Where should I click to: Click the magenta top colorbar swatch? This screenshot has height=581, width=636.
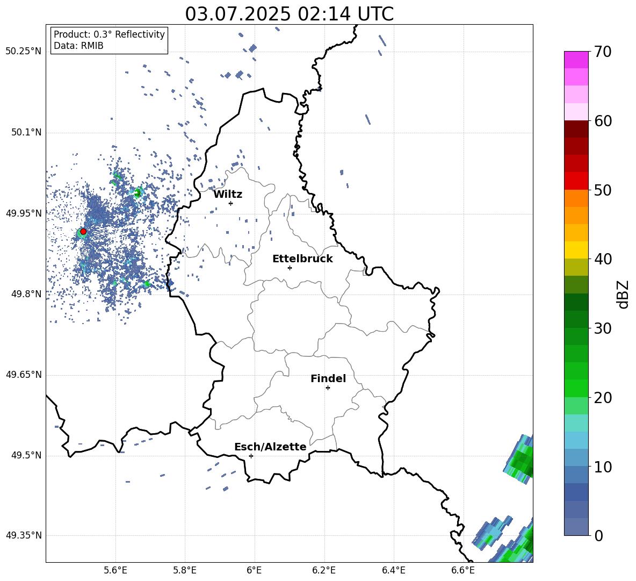click(x=576, y=60)
